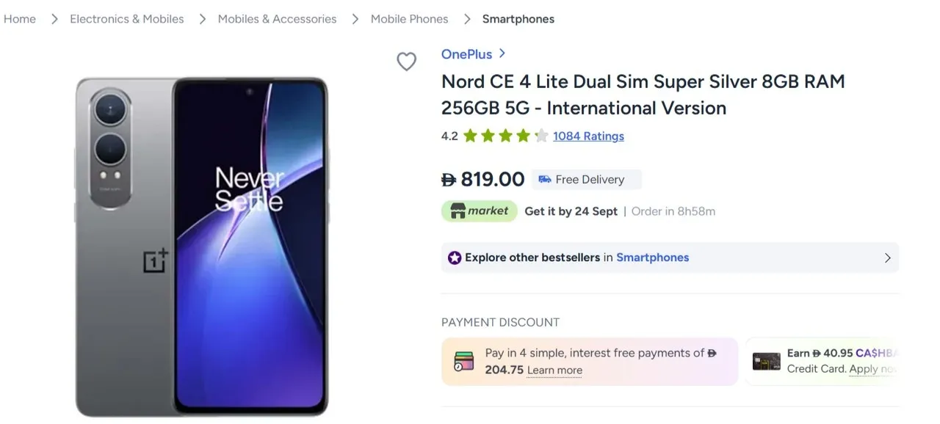Click the credit card icon in the cashback offer
The image size is (940, 424).
pyautogui.click(x=766, y=361)
